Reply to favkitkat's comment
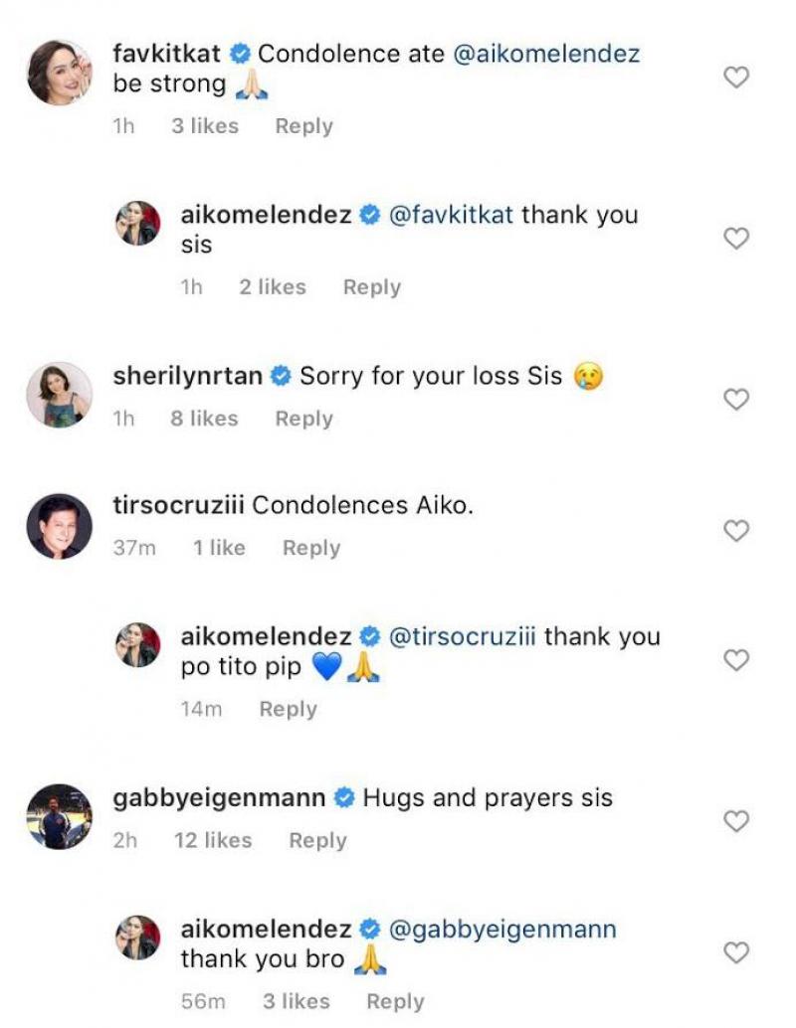Viewport: 796px width, 1028px height. 303,126
